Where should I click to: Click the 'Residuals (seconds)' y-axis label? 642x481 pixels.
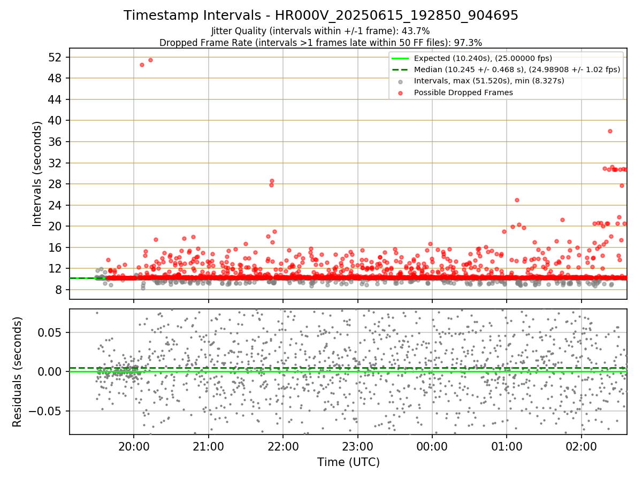(17, 372)
